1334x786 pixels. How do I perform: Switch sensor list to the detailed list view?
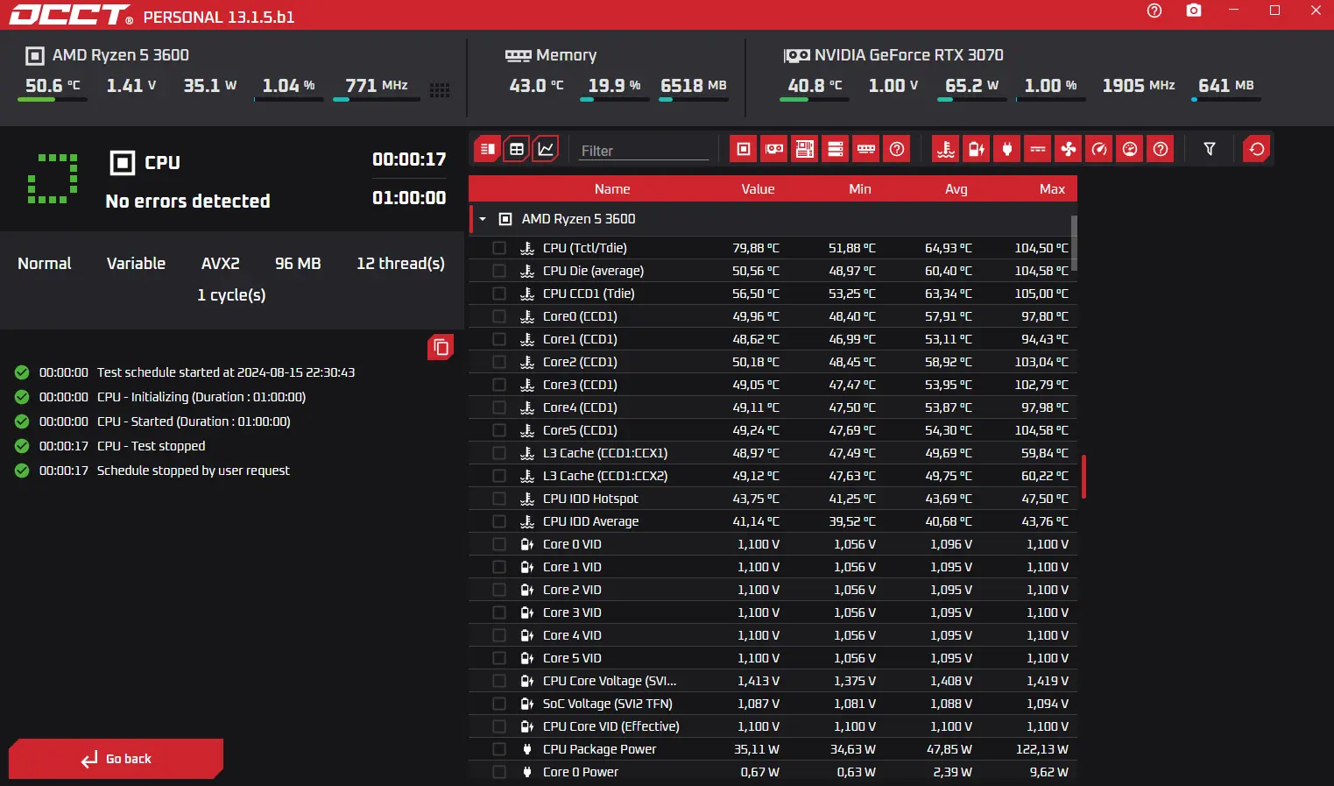[488, 149]
